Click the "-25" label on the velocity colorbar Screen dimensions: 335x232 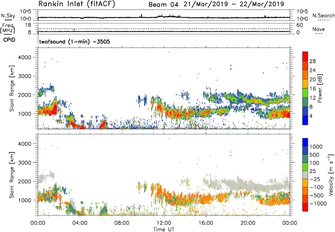(314, 179)
